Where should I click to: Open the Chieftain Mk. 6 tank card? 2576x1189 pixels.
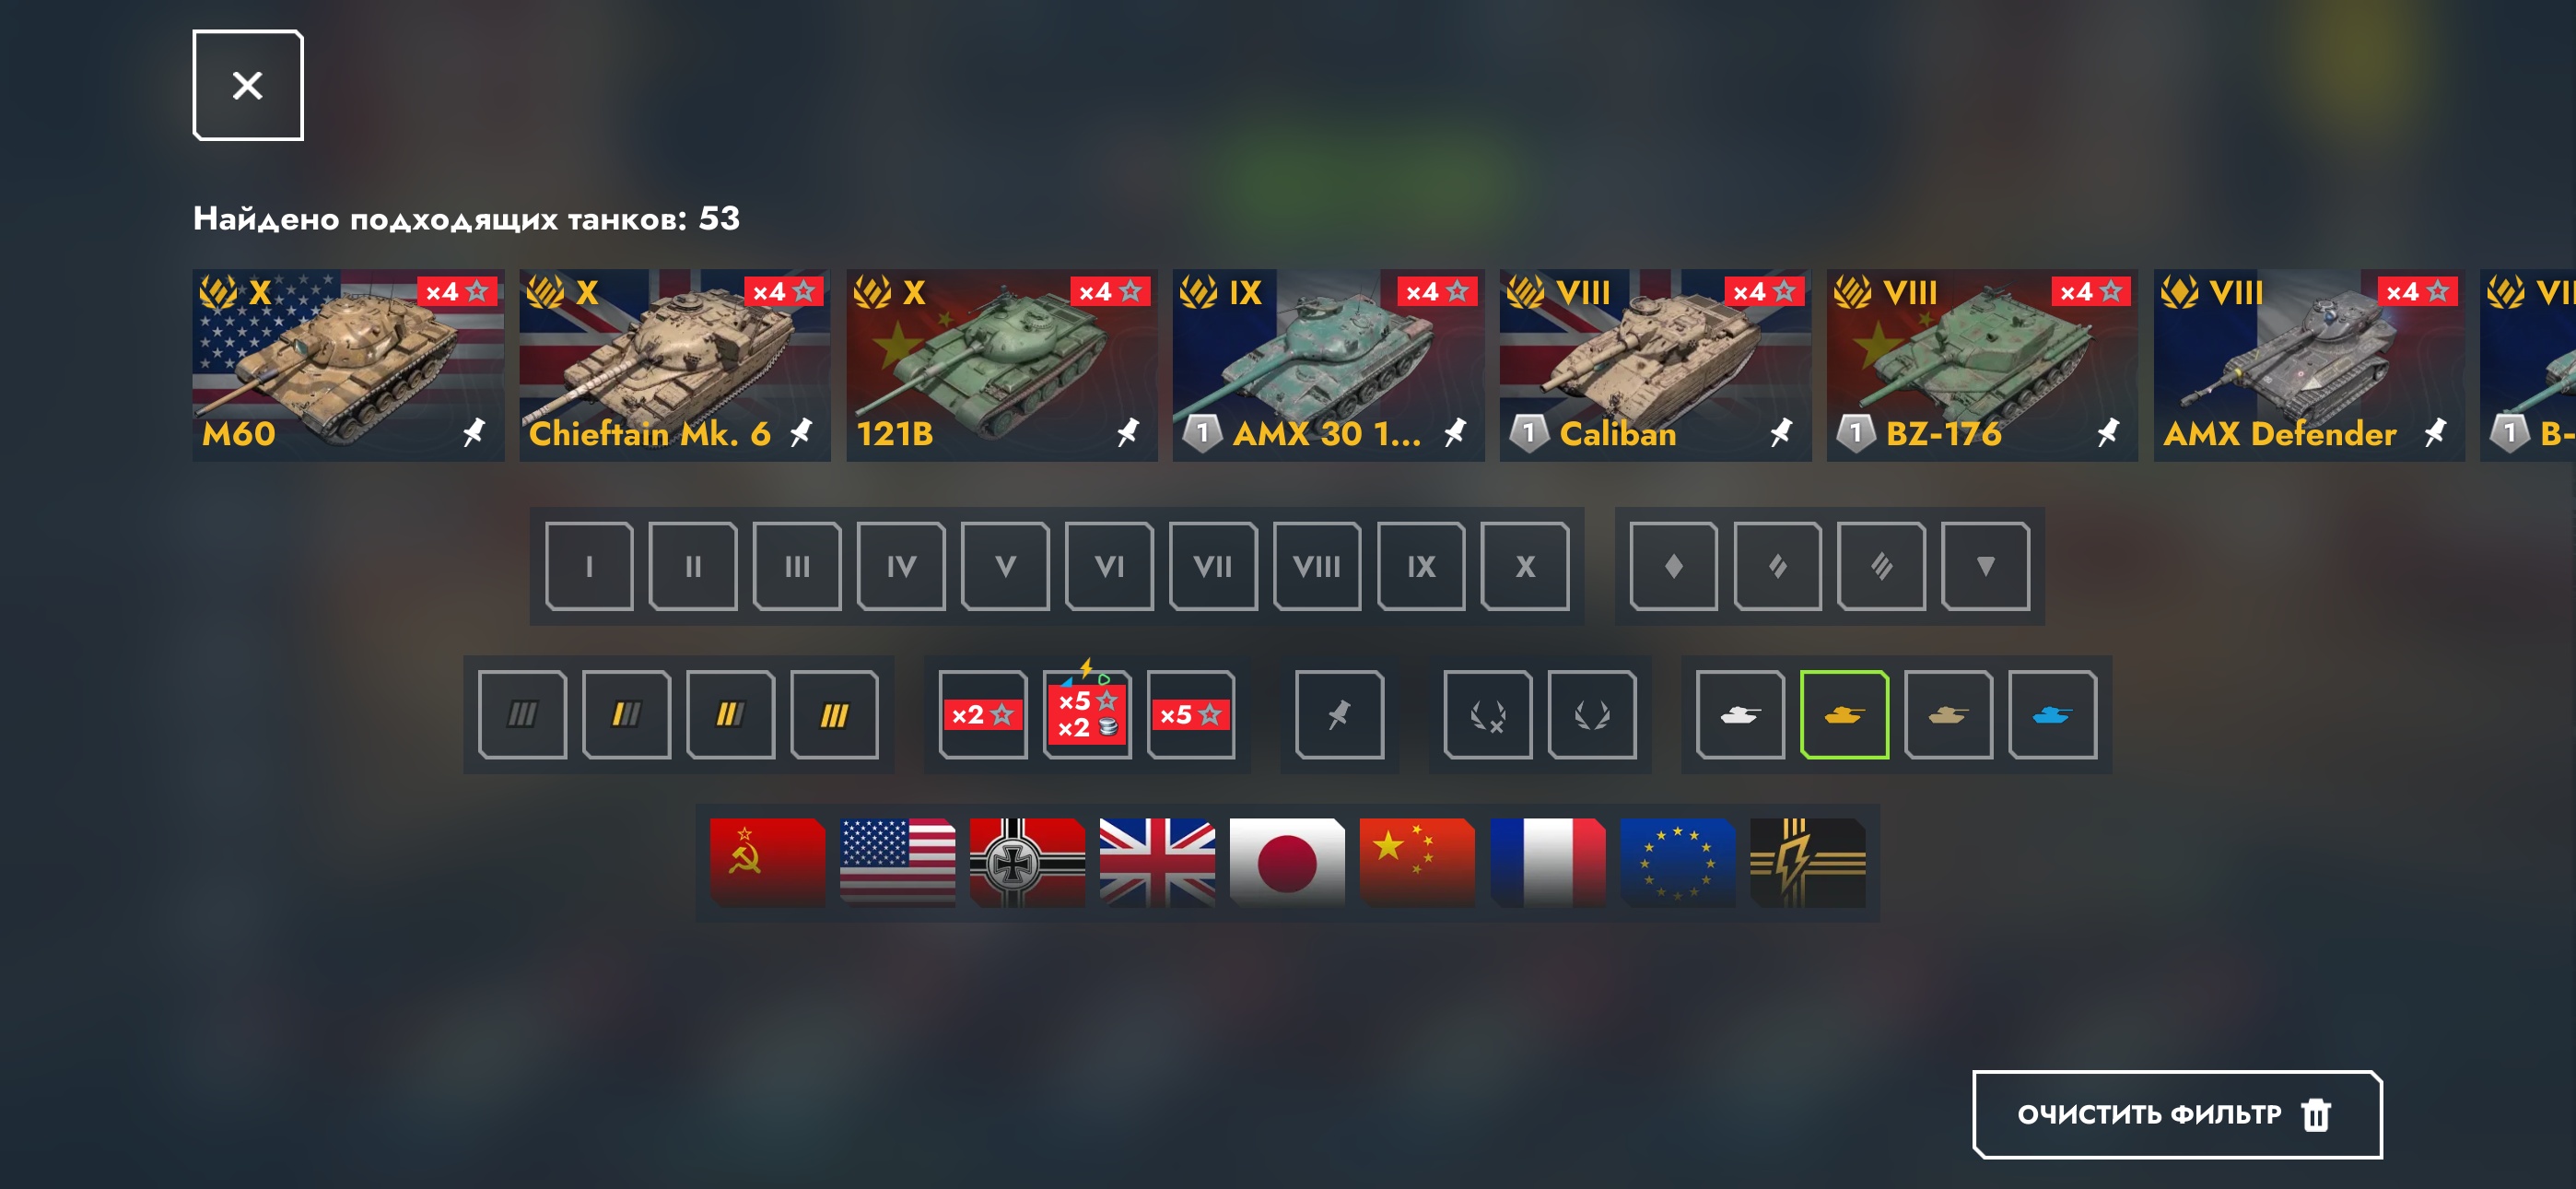(x=675, y=365)
